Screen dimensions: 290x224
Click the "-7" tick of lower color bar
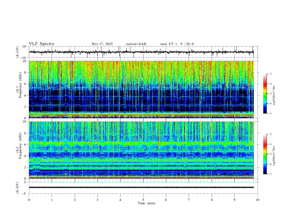tap(270, 174)
